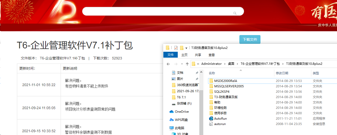Click the new folder icon in the Explorer title bar
Image resolution: width=337 pixels, height=135 pixels.
(x=182, y=48)
